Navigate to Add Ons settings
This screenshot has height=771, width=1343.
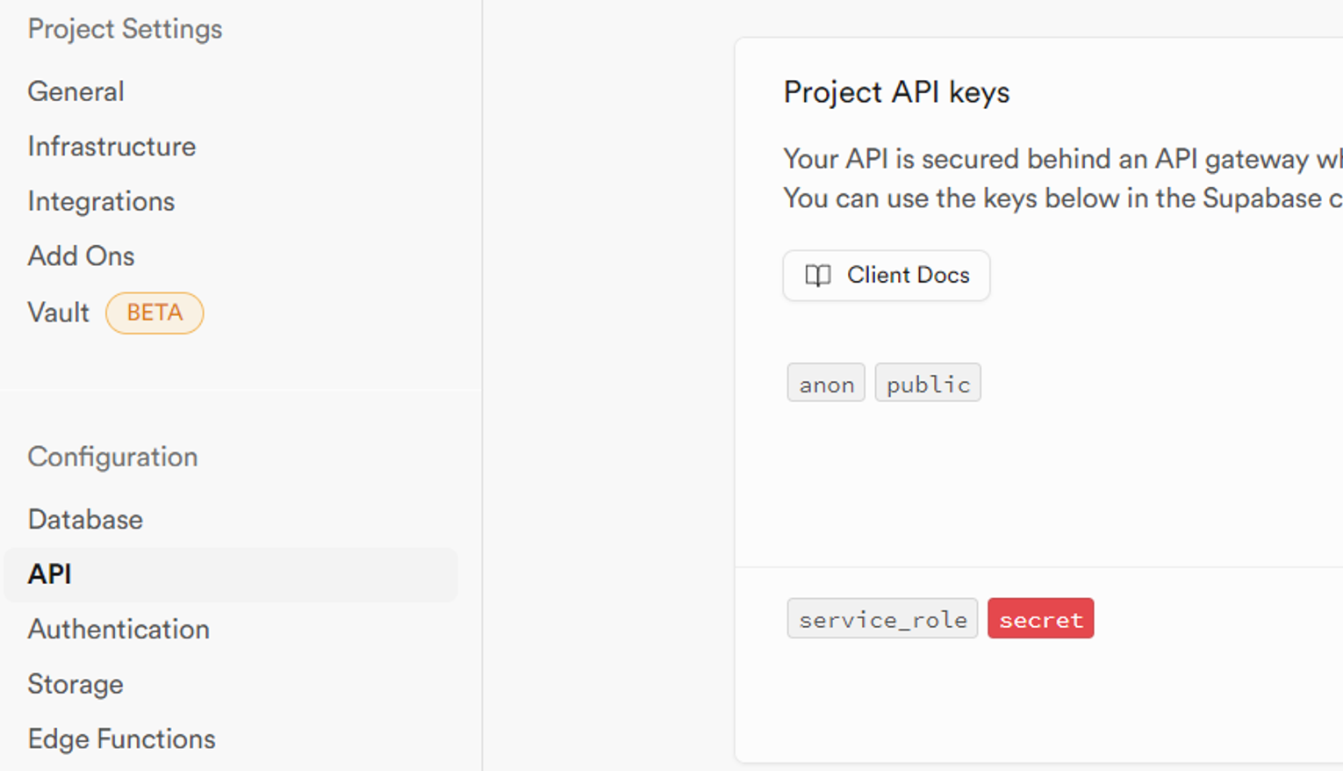click(x=81, y=256)
